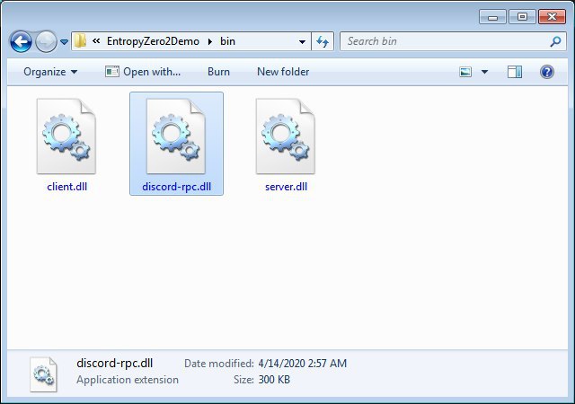This screenshot has width=575, height=404.
Task: Open the Organize menu
Action: click(50, 72)
